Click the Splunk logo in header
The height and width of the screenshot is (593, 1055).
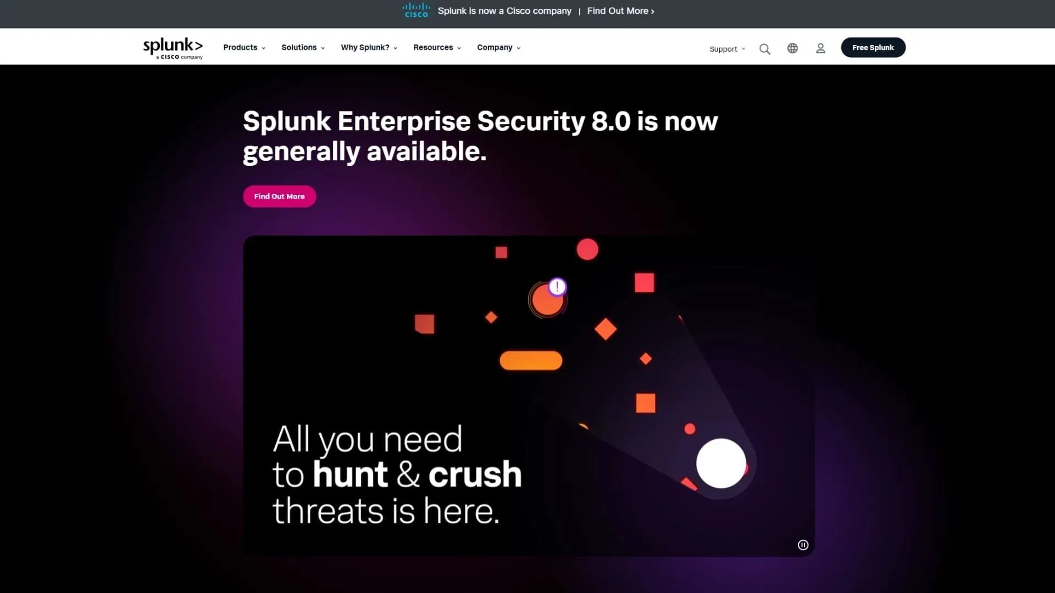pos(173,48)
